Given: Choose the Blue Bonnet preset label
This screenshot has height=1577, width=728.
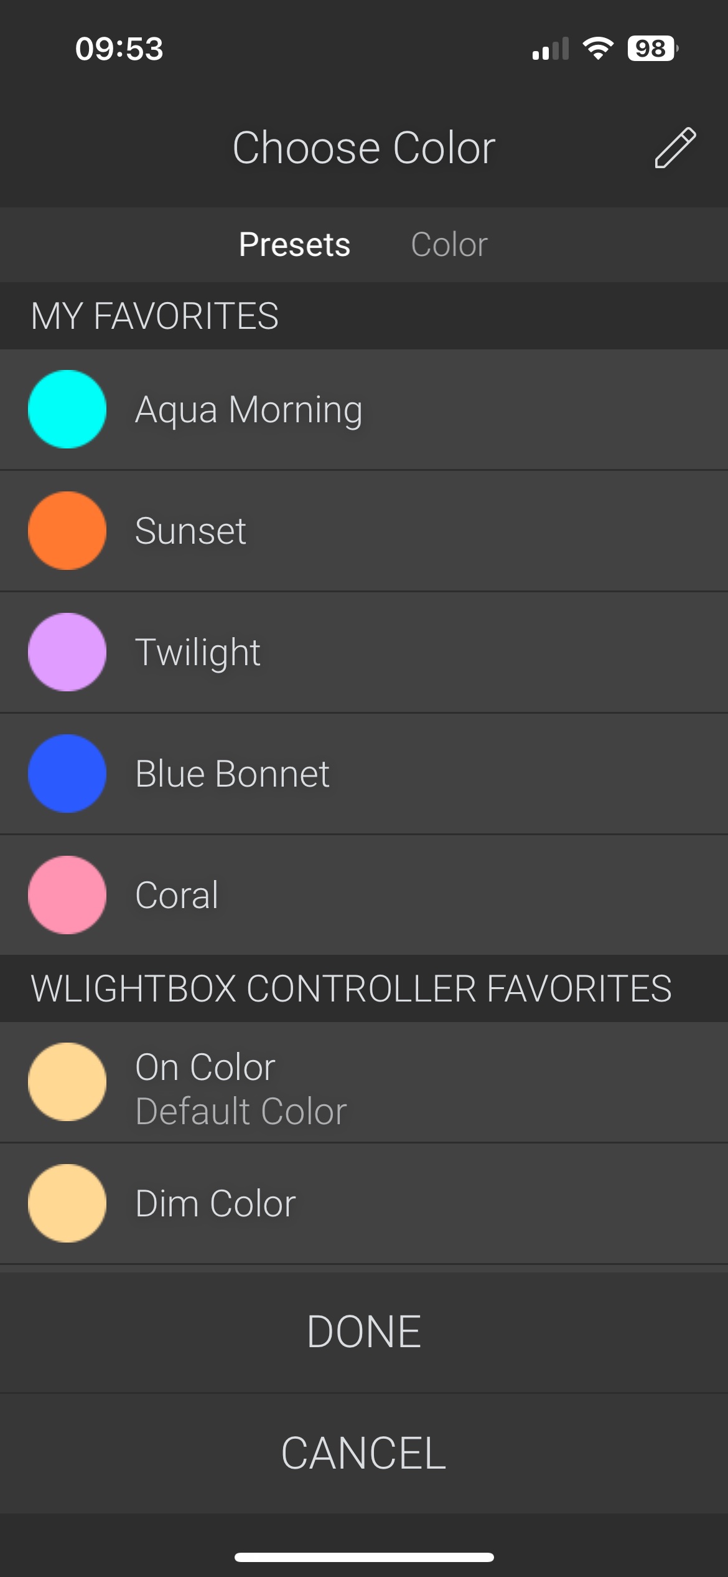Looking at the screenshot, I should [232, 774].
